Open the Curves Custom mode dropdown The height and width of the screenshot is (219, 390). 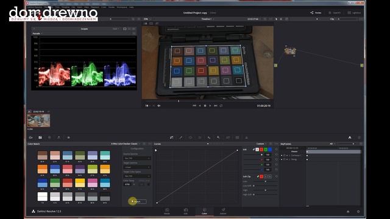(261, 144)
